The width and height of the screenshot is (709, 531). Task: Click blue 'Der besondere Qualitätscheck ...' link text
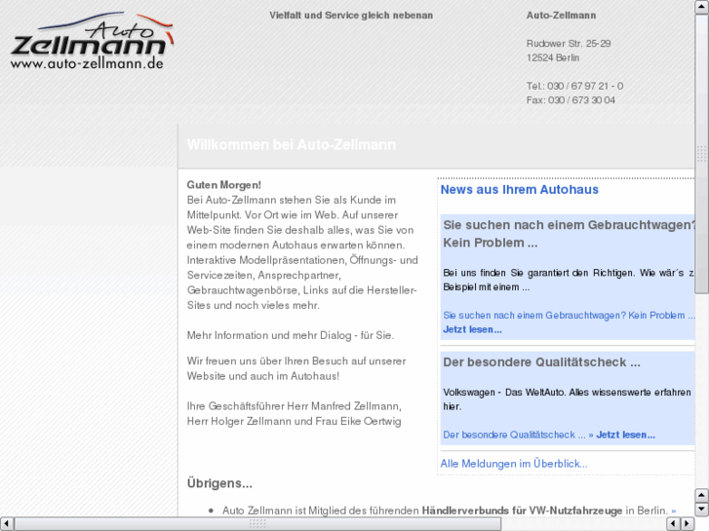point(514,435)
